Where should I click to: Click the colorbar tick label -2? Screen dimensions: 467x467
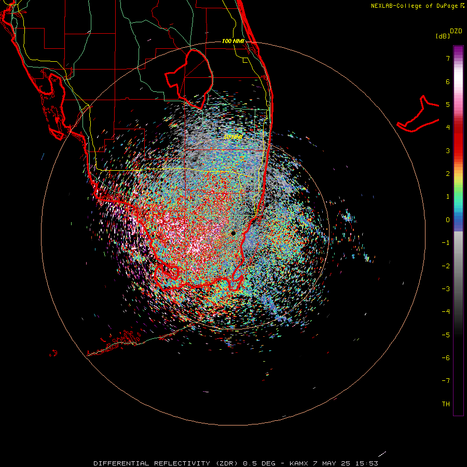446,266
